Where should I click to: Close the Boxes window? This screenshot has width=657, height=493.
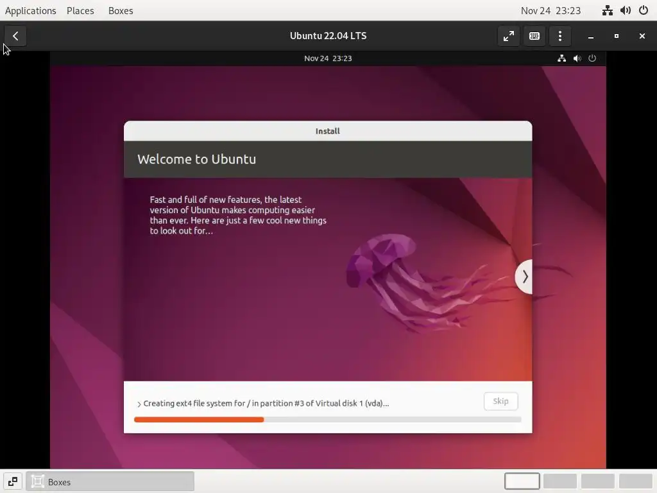coord(642,36)
